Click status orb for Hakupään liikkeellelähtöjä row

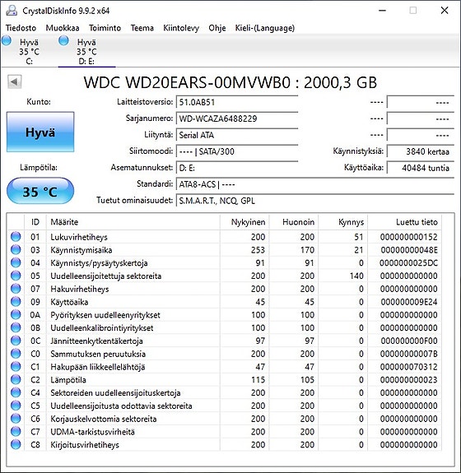pos(16,367)
